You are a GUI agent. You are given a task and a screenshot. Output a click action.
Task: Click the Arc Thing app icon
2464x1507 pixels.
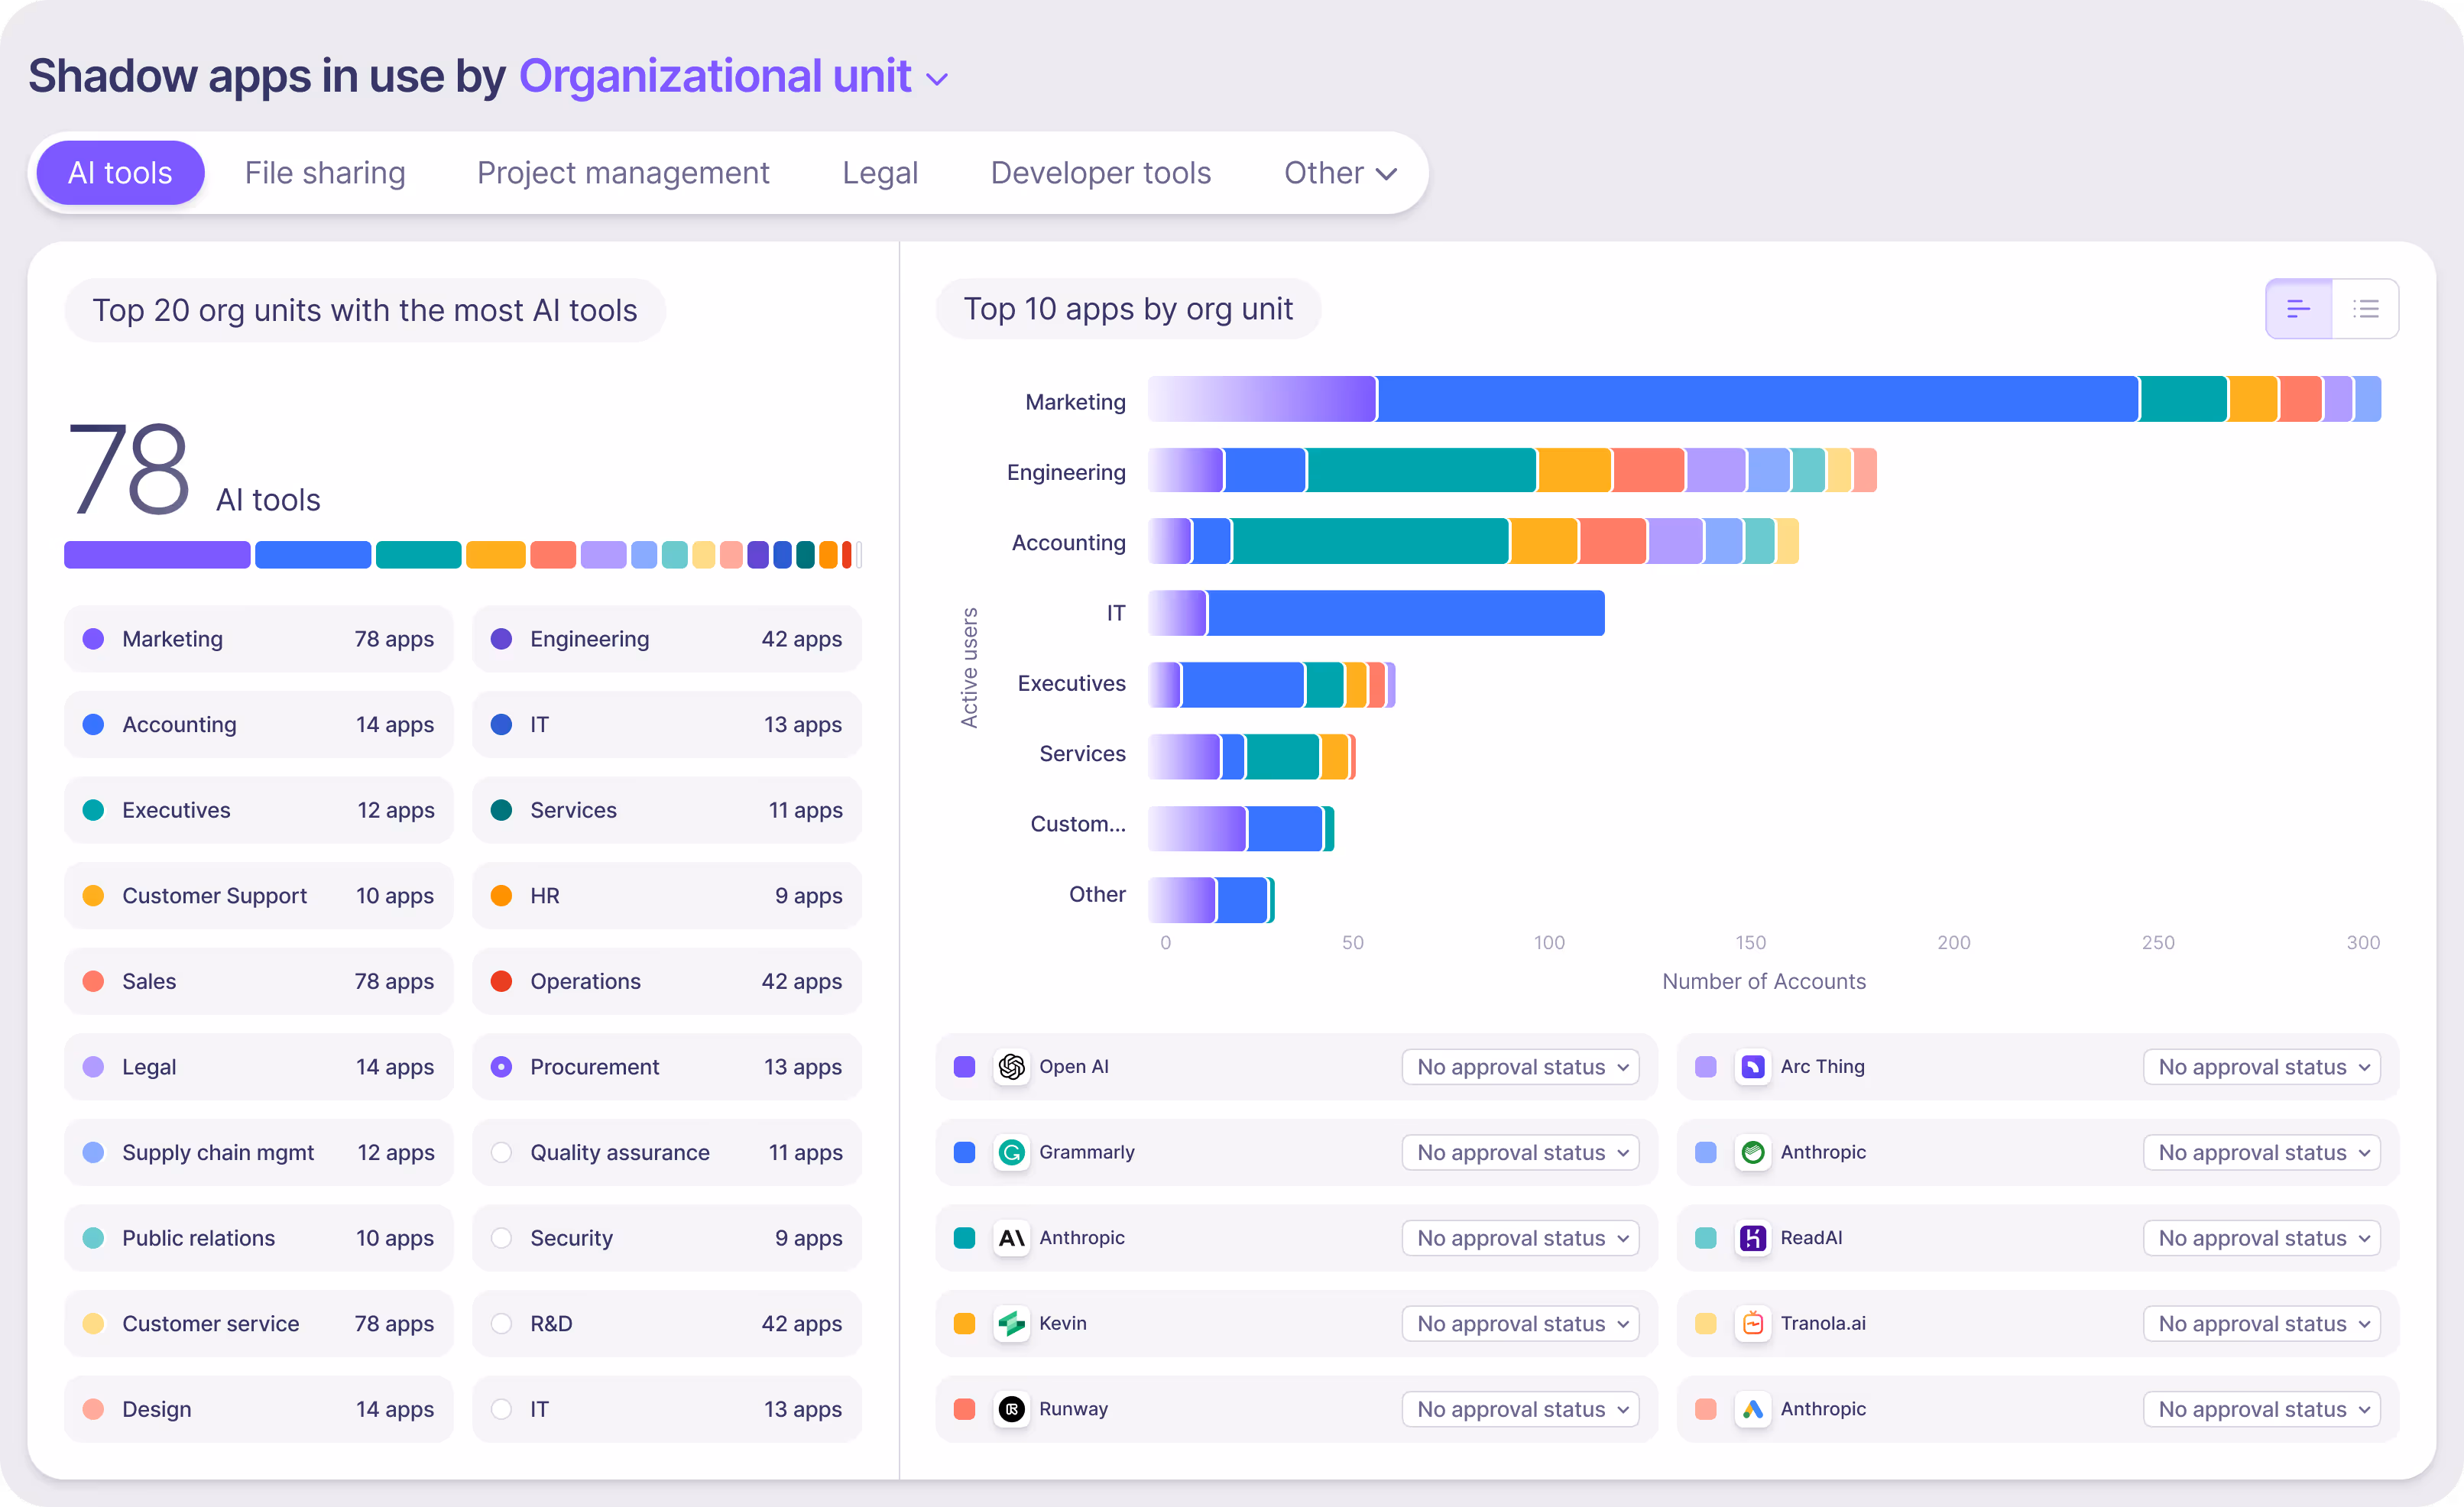click(x=1752, y=1067)
